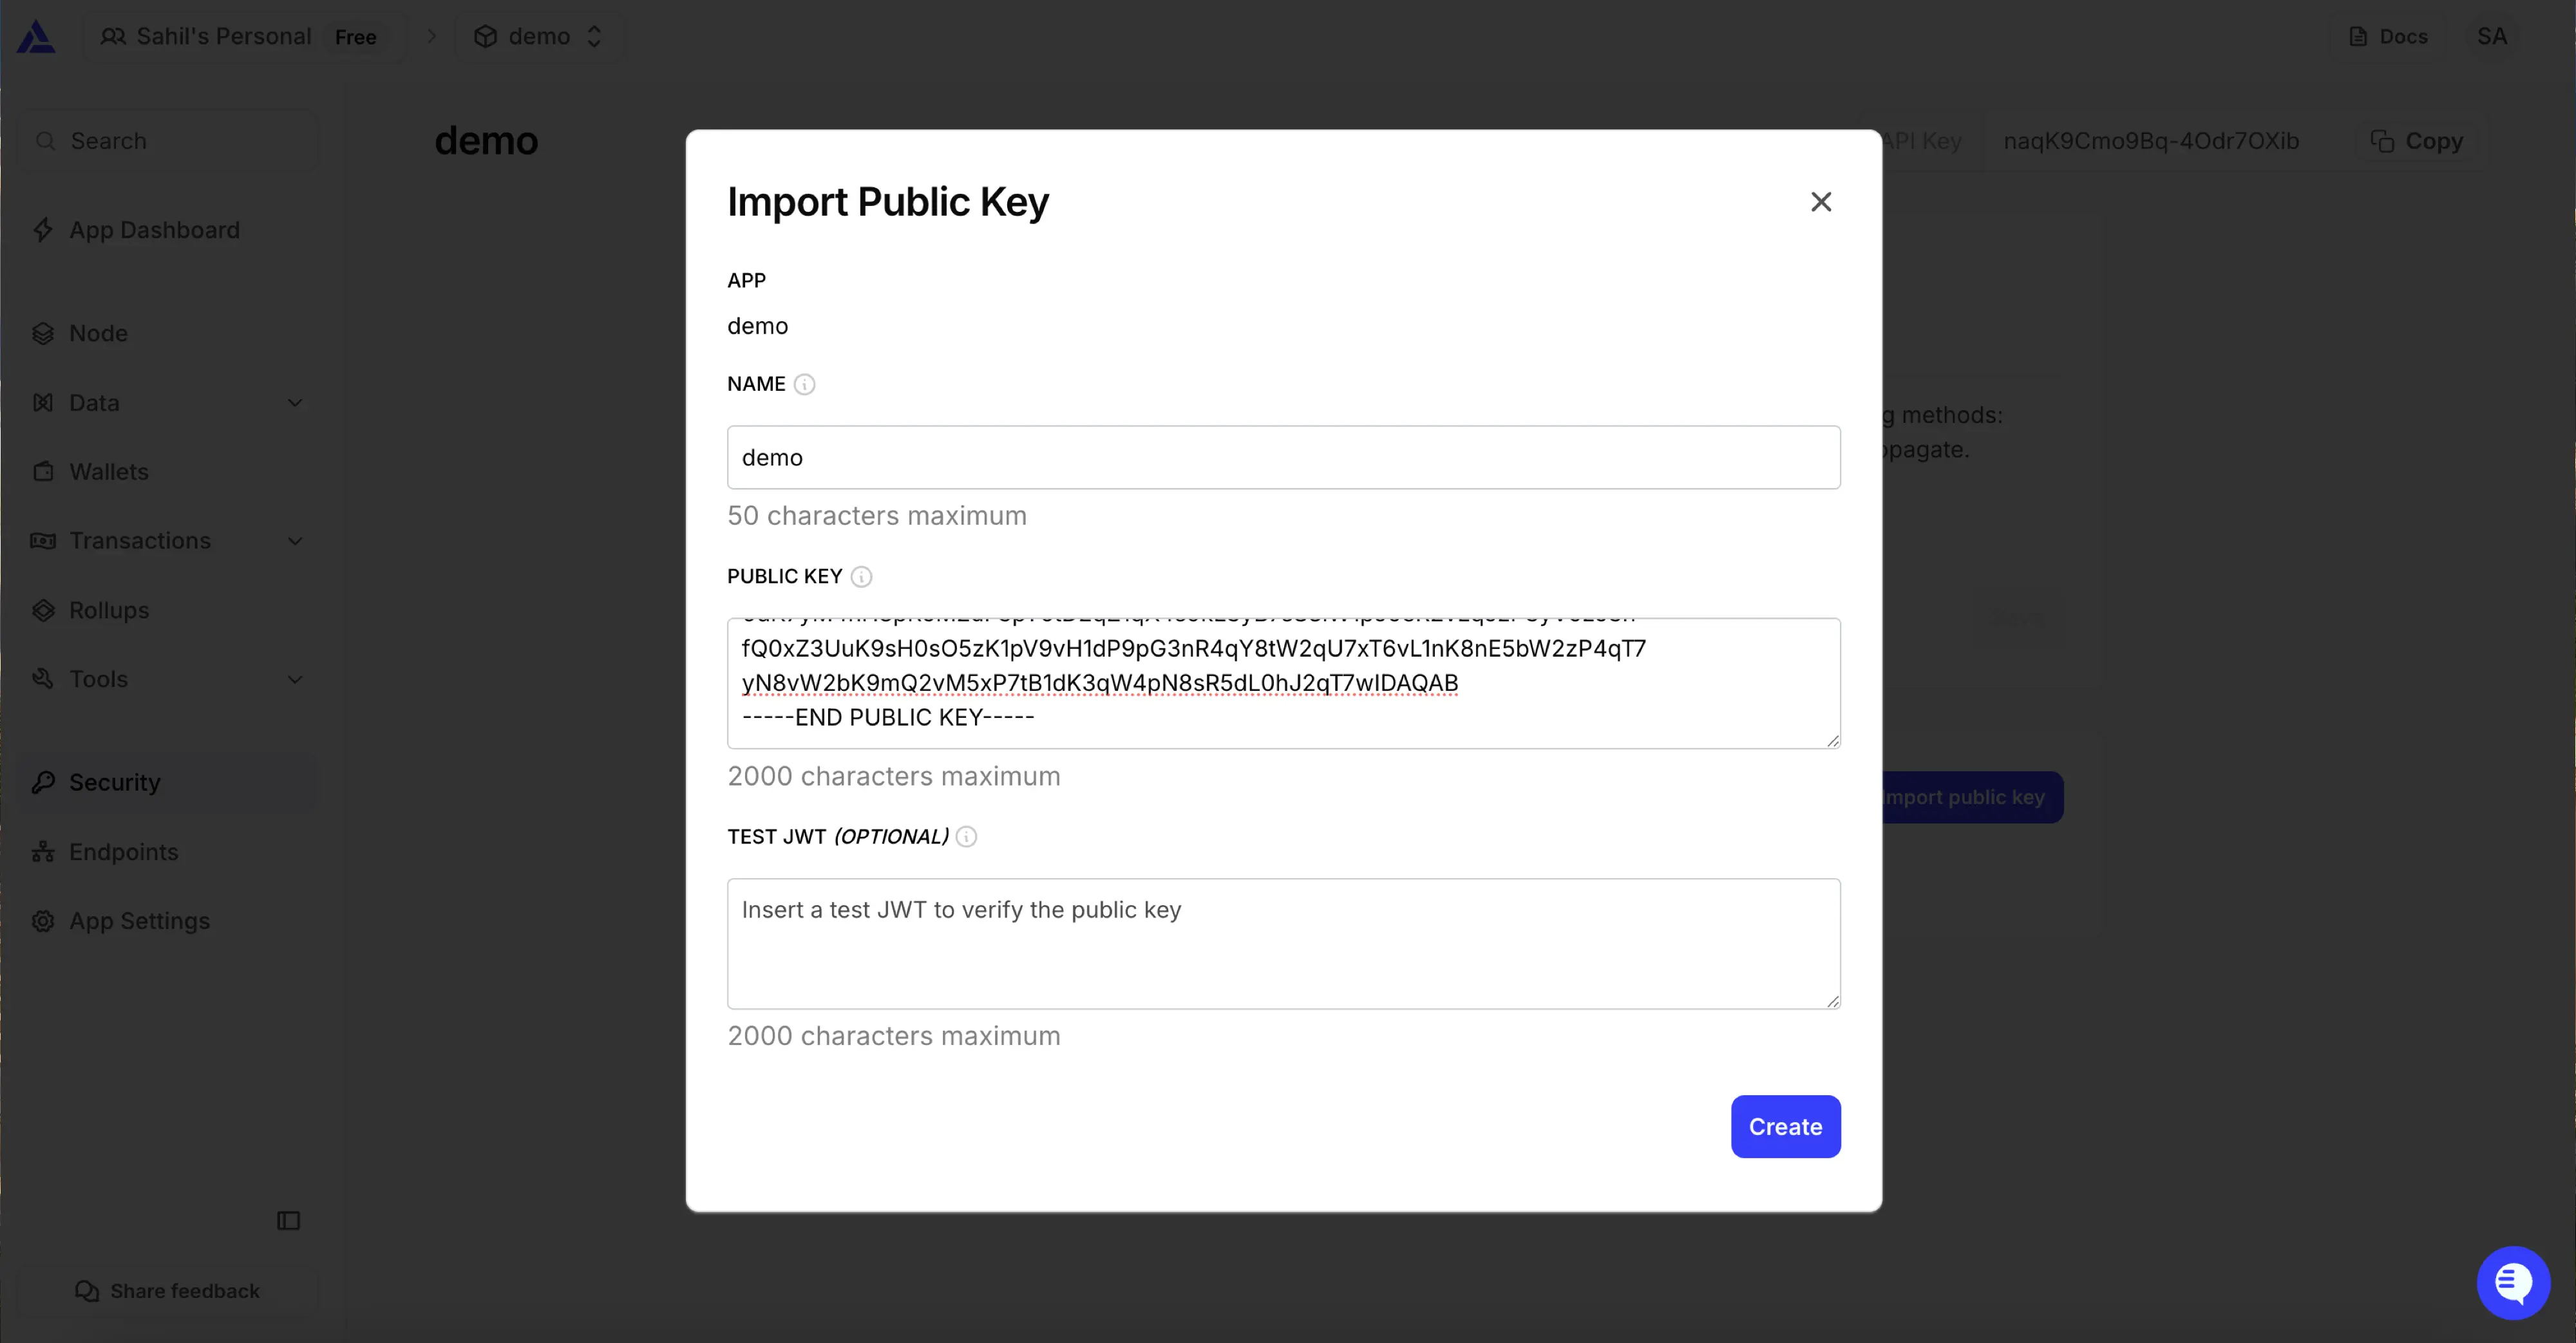Close the Import Public Key dialog
The width and height of the screenshot is (2576, 1343).
pos(1821,202)
